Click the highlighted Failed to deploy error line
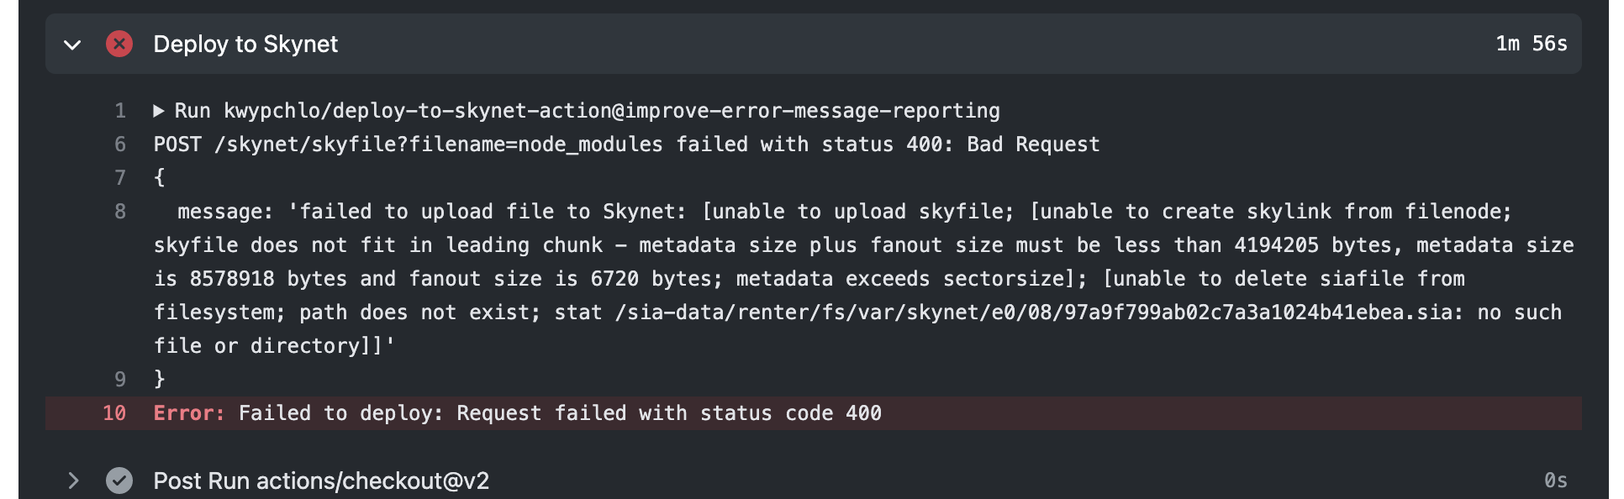This screenshot has width=1624, height=499. (517, 412)
